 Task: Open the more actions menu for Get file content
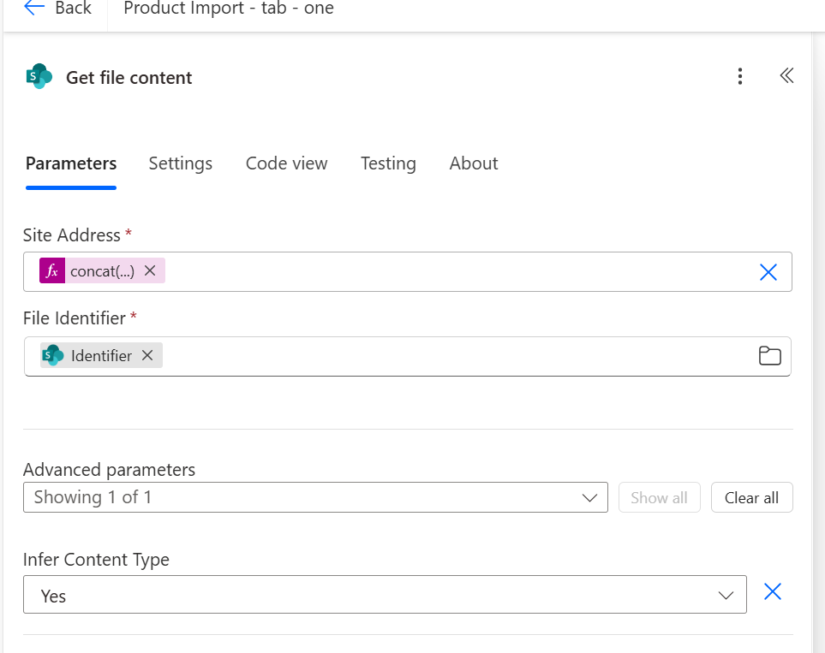pos(739,76)
